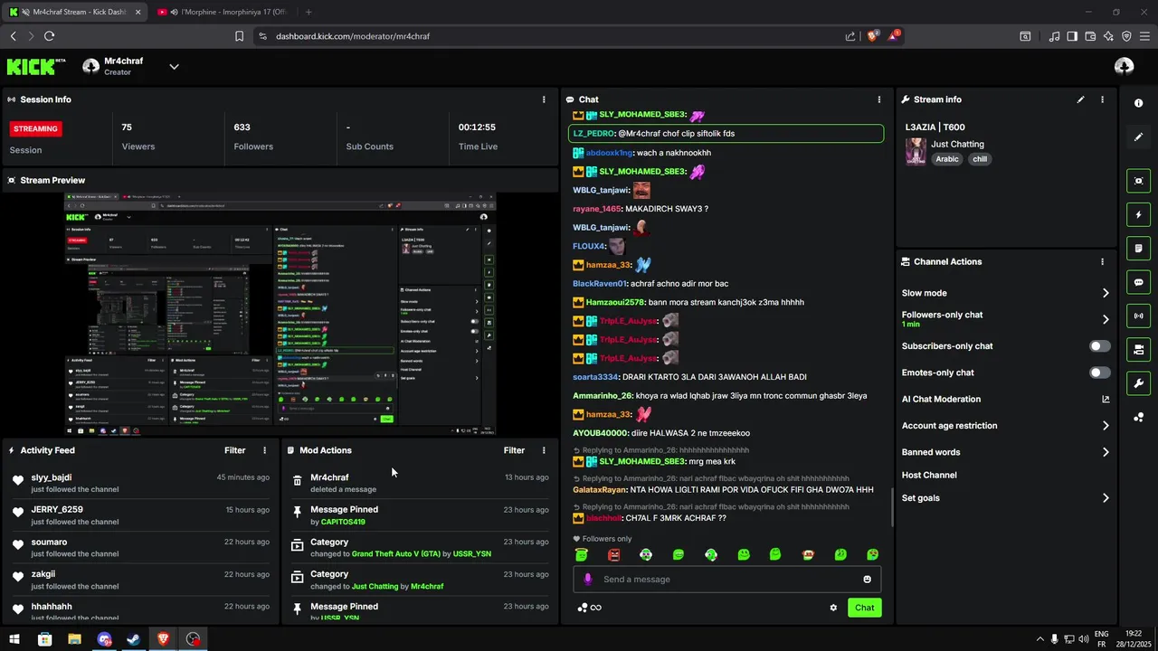The height and width of the screenshot is (651, 1158).
Task: Toggle the chat bubble widget icon in sidebar
Action: (x=1138, y=282)
